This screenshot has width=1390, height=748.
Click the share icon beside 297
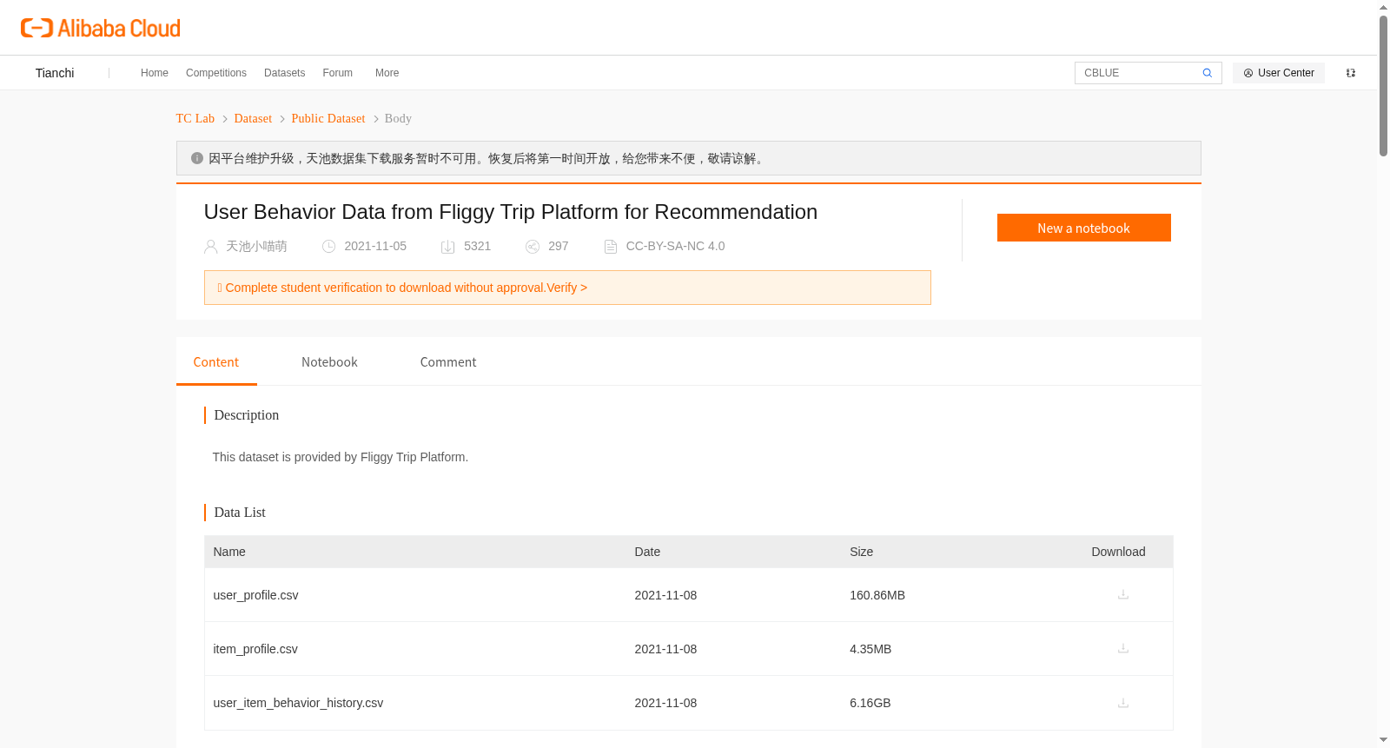pyautogui.click(x=533, y=247)
